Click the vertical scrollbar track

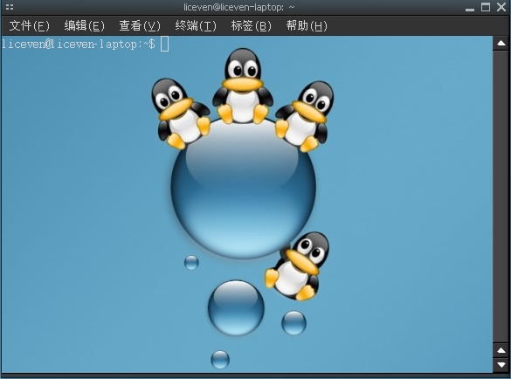click(x=501, y=196)
